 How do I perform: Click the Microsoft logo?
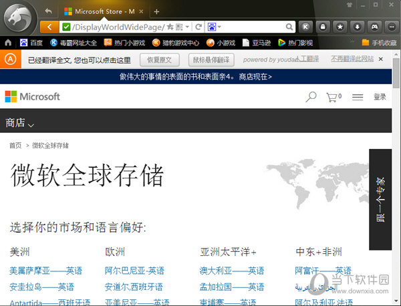[x=33, y=96]
